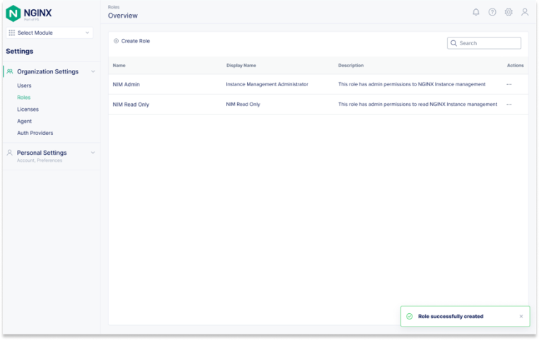This screenshot has height=340, width=539.
Task: Click the NIM Admin role description text
Action: pos(412,84)
